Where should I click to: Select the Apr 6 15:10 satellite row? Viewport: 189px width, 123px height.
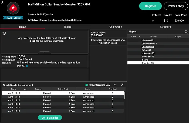(x=63, y=111)
